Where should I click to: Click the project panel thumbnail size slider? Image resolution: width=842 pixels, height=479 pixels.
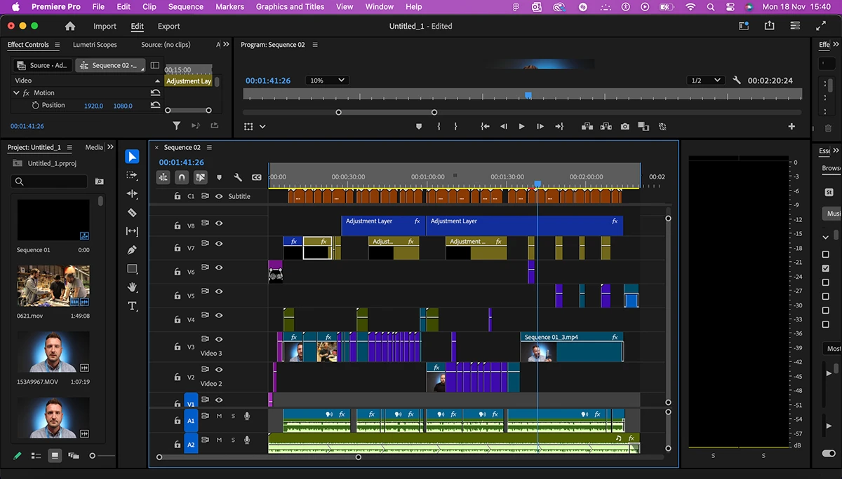[x=92, y=456]
